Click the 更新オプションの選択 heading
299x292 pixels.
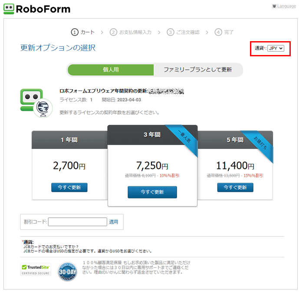pyautogui.click(x=58, y=48)
